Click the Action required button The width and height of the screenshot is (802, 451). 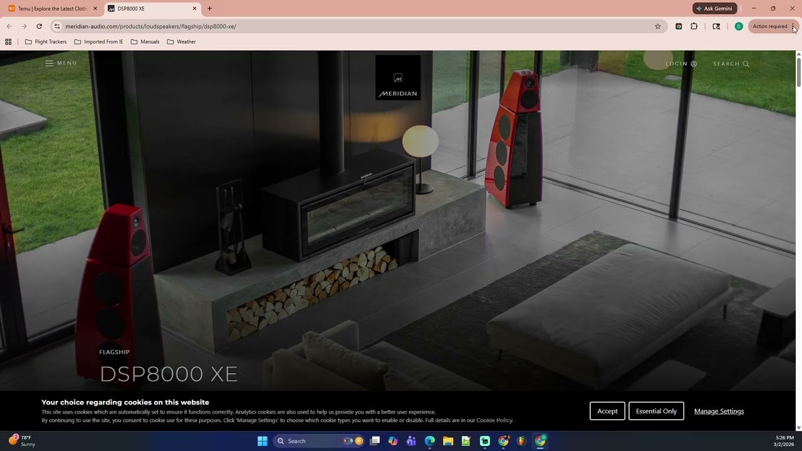click(770, 26)
